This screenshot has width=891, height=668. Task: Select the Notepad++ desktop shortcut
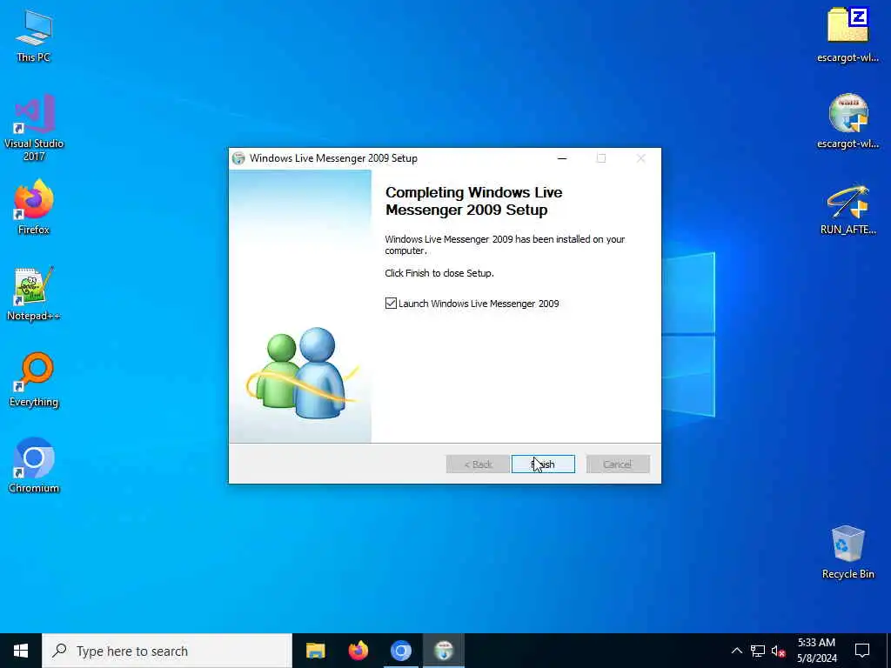pos(34,294)
